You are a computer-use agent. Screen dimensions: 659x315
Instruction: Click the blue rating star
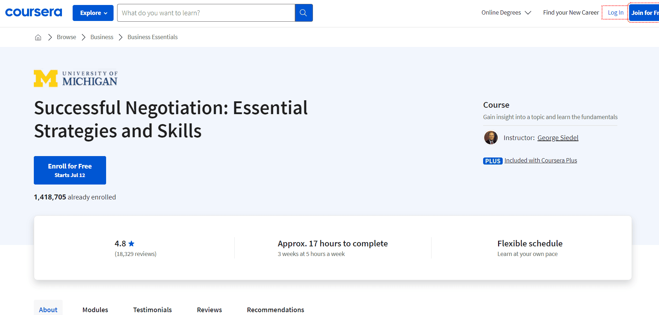(x=131, y=244)
